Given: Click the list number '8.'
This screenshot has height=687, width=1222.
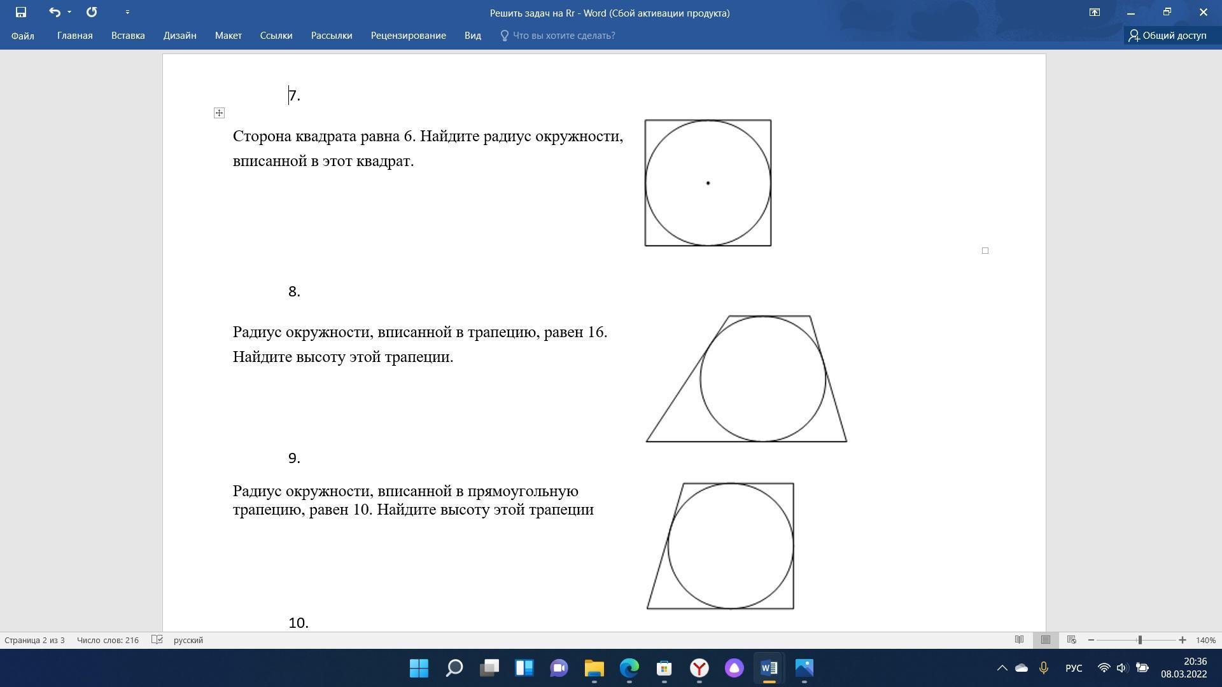Looking at the screenshot, I should (x=294, y=291).
